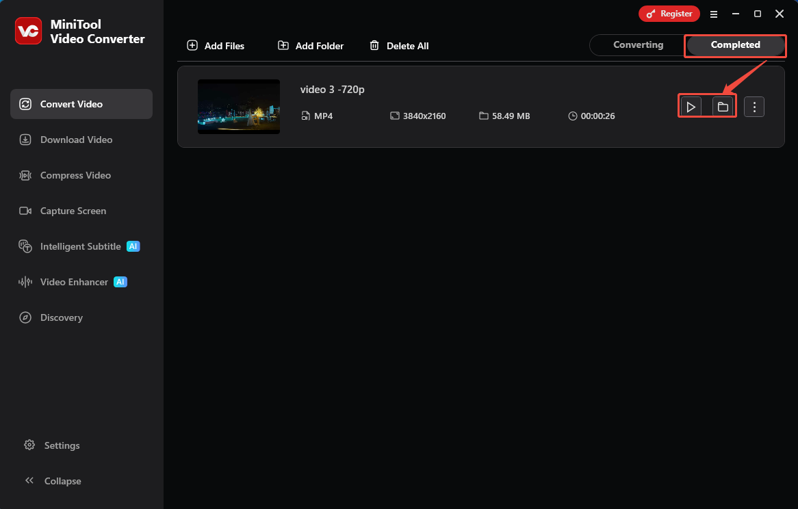This screenshot has height=509, width=798.
Task: Click the video 3 -720p thumbnail
Action: click(x=239, y=107)
